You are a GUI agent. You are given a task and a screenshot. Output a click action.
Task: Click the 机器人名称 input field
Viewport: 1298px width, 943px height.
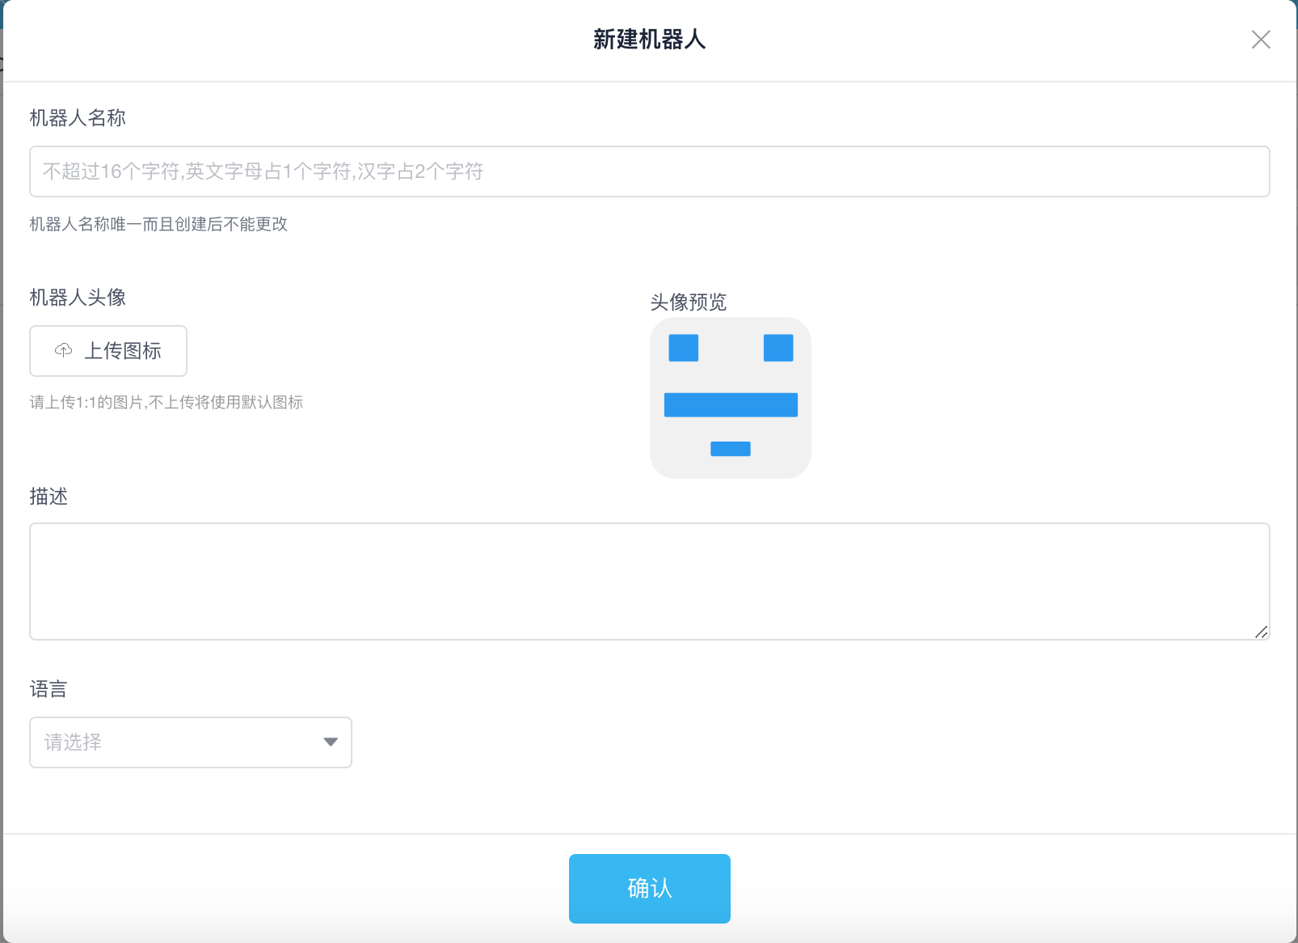(650, 171)
